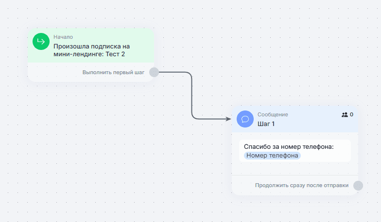Click the output connector beside Продолжить сразу после отправки
The width and height of the screenshot is (381, 222).
click(358, 186)
